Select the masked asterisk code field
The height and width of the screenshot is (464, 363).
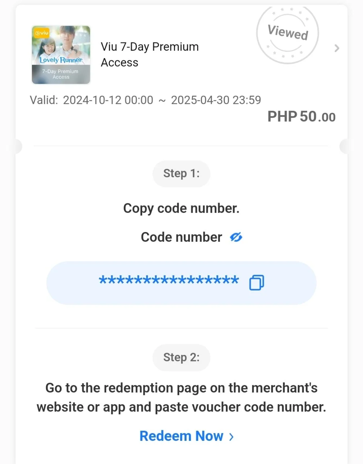pos(181,283)
